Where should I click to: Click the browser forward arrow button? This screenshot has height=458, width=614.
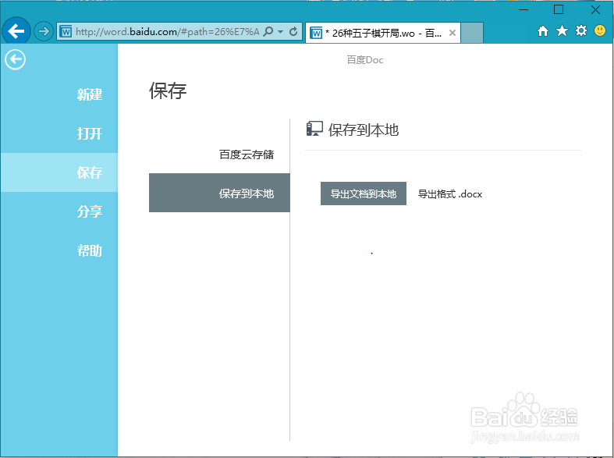tap(44, 31)
